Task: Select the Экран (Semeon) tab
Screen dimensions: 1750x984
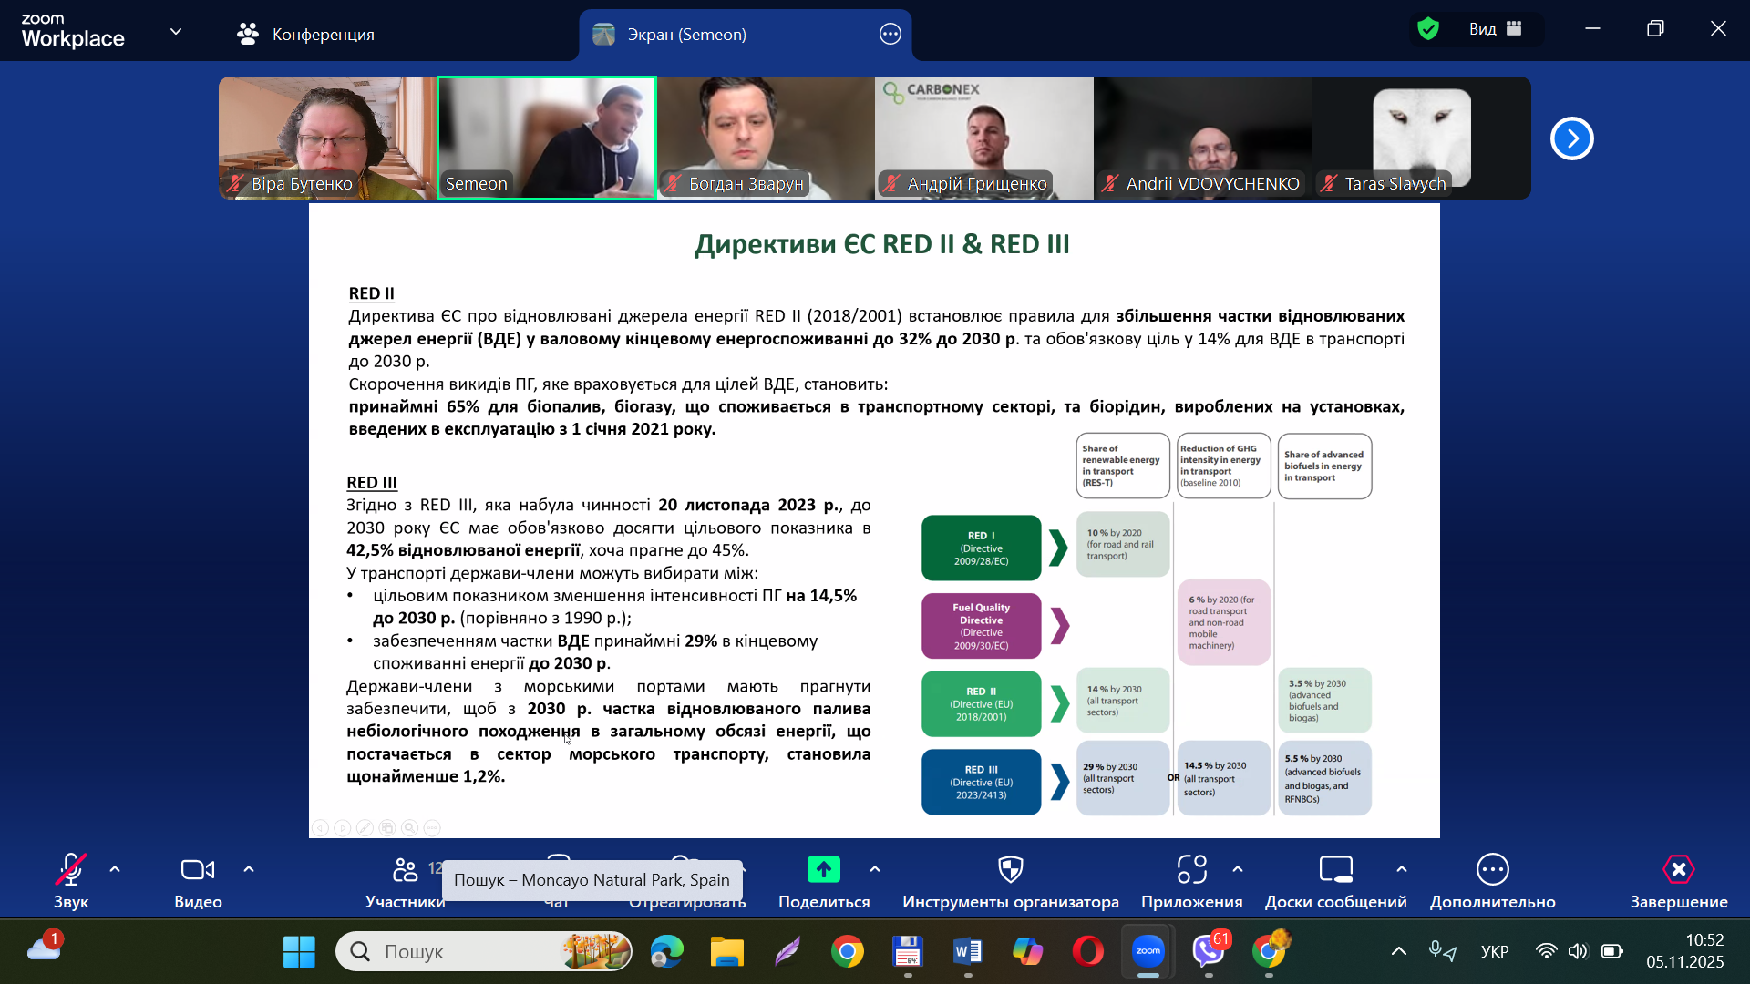Action: click(685, 35)
